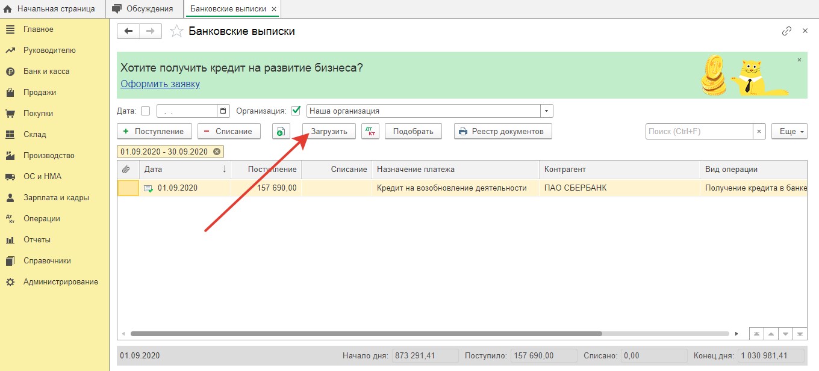Click the horizontal scrollbar of the table

tap(366, 334)
